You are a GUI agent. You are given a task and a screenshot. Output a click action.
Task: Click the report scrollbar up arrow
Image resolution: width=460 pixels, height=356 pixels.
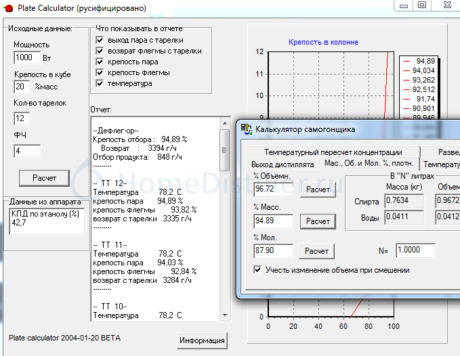point(224,122)
